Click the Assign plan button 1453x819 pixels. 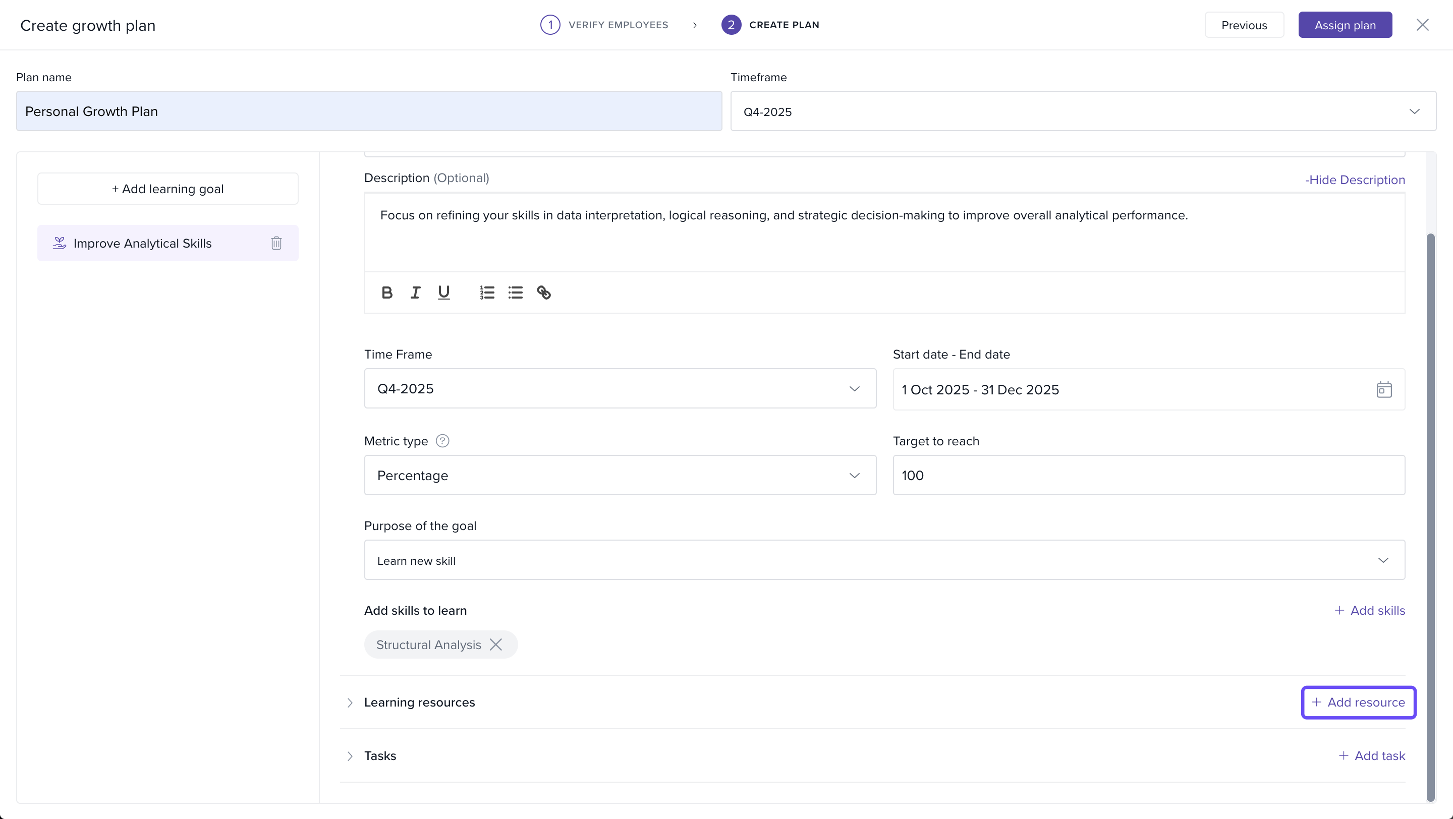coord(1345,25)
